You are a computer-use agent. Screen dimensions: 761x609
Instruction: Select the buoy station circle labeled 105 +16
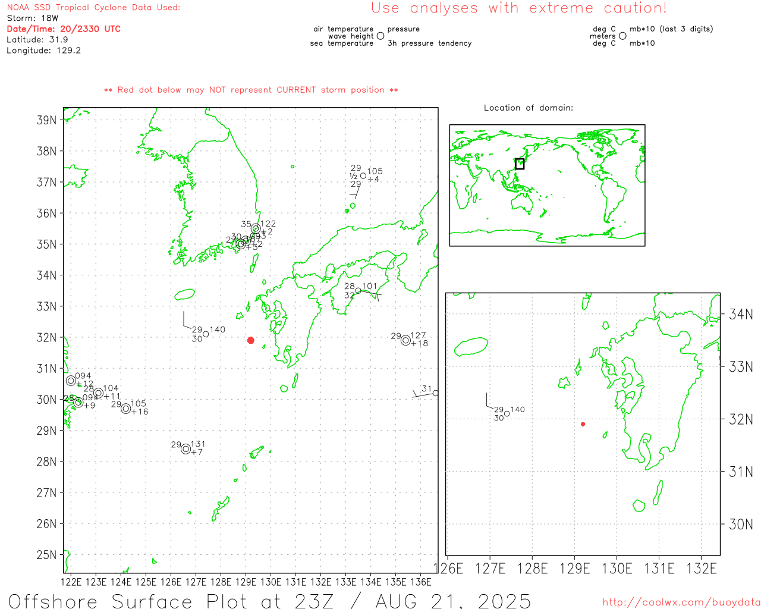125,409
